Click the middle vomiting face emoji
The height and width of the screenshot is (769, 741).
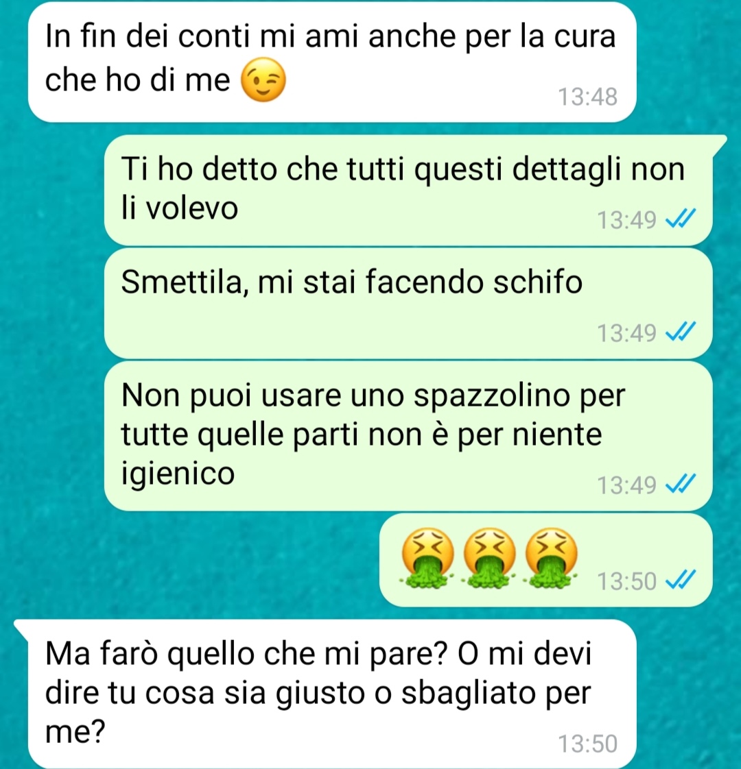coord(489,558)
